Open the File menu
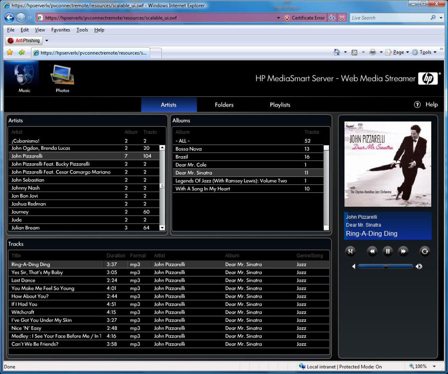Image resolution: width=448 pixels, height=374 pixels. click(11, 30)
